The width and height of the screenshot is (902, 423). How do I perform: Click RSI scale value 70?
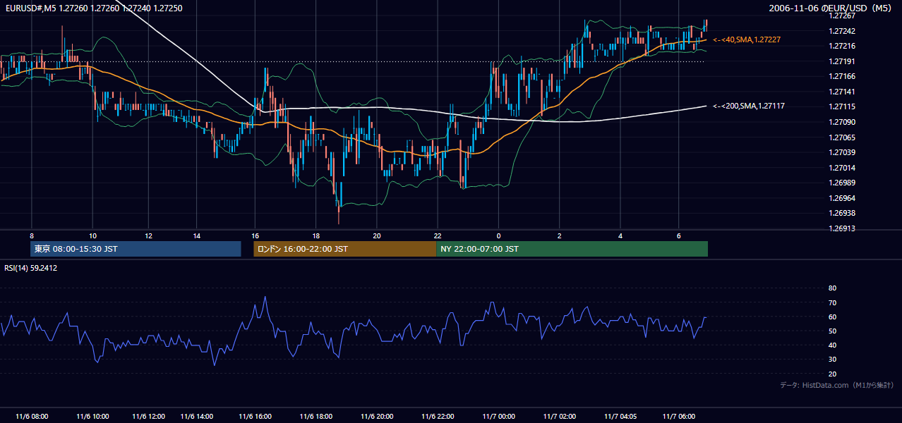[832, 302]
